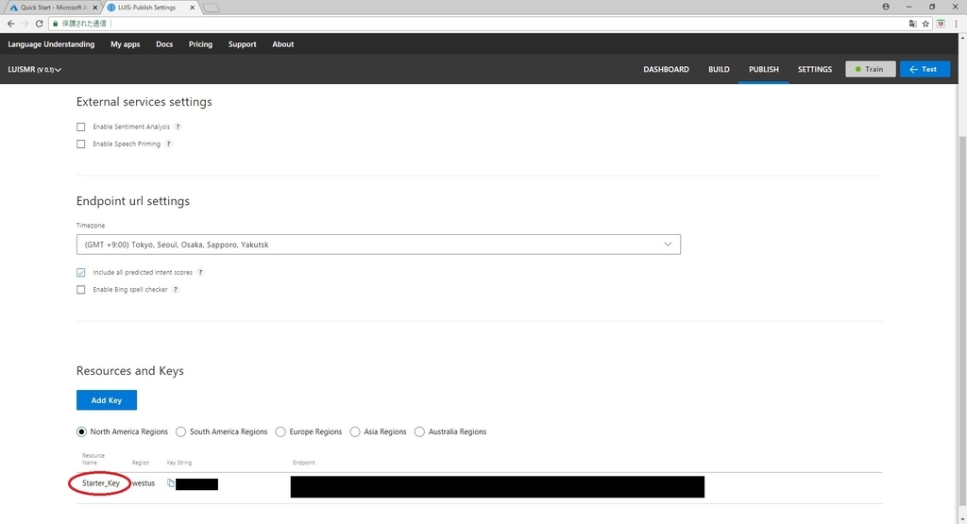Select Asia Regions radio button
967x524 pixels.
pos(355,431)
